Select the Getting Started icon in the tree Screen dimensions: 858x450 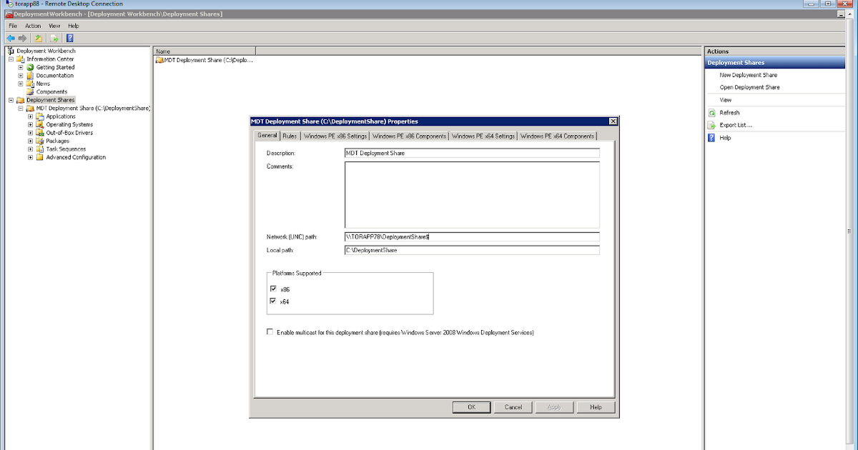click(29, 67)
